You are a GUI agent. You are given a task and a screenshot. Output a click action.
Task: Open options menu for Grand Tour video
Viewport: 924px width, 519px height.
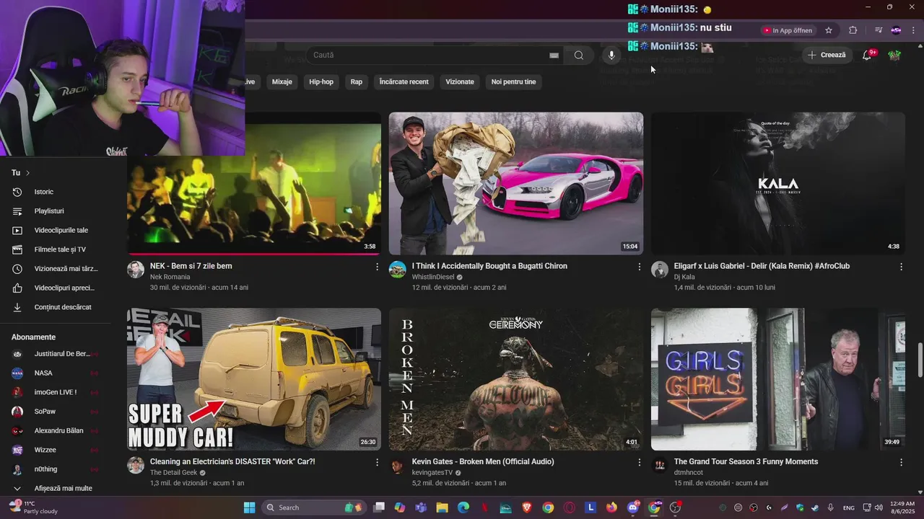[x=901, y=462]
